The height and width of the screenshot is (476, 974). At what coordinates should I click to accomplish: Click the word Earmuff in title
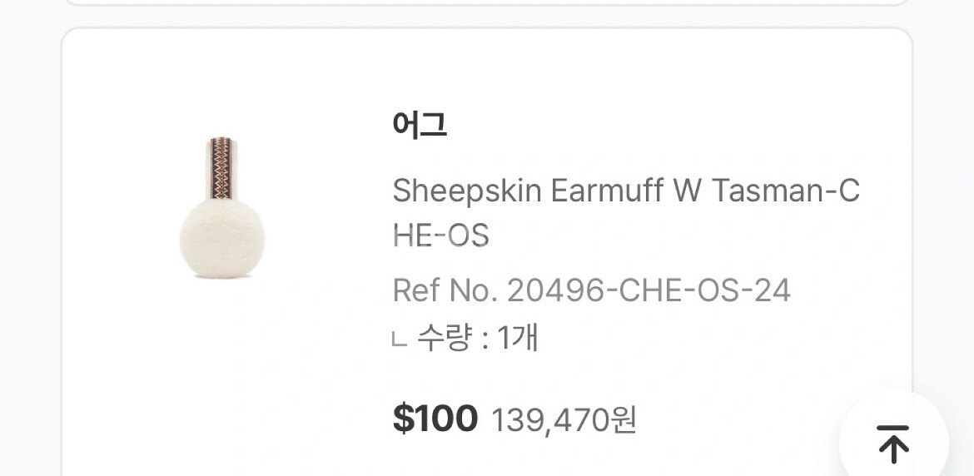(606, 191)
